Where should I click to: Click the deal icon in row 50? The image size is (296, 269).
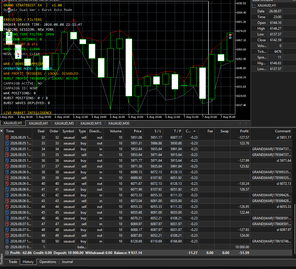7,241
